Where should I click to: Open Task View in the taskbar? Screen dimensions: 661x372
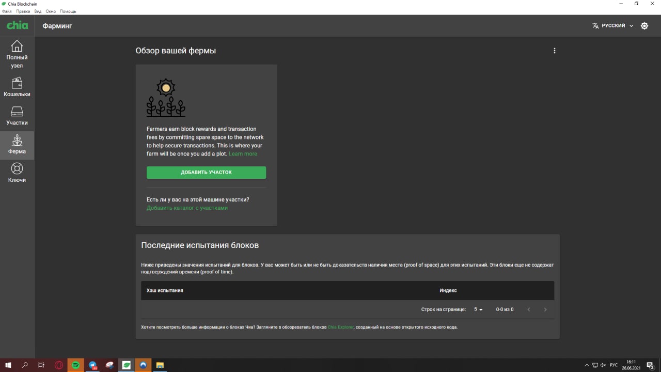tap(41, 365)
